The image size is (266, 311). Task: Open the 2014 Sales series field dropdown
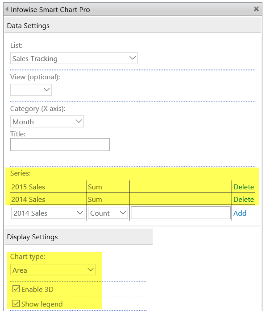point(48,213)
